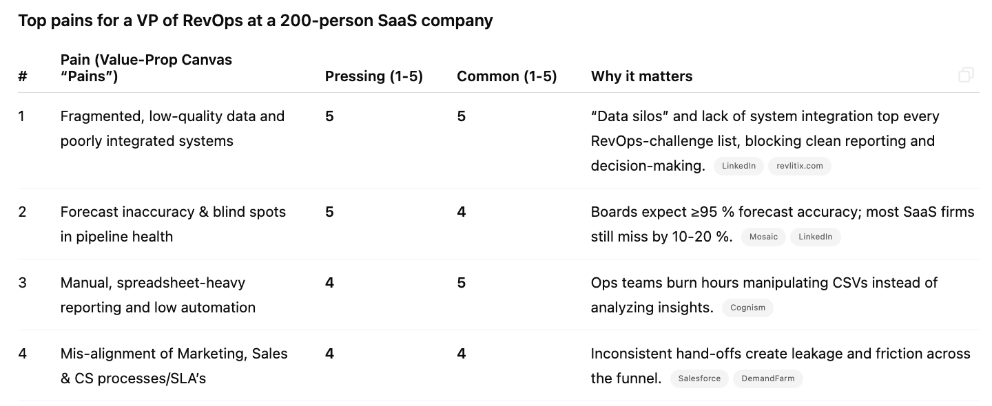992x406 pixels.
Task: Open the Salesforce source chip
Action: (699, 378)
